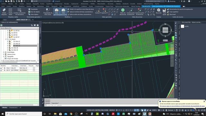Image resolution: width=206 pixels, height=116 pixels.
Task: Click Aplicar nombres de líneas características
Action: tap(80, 12)
